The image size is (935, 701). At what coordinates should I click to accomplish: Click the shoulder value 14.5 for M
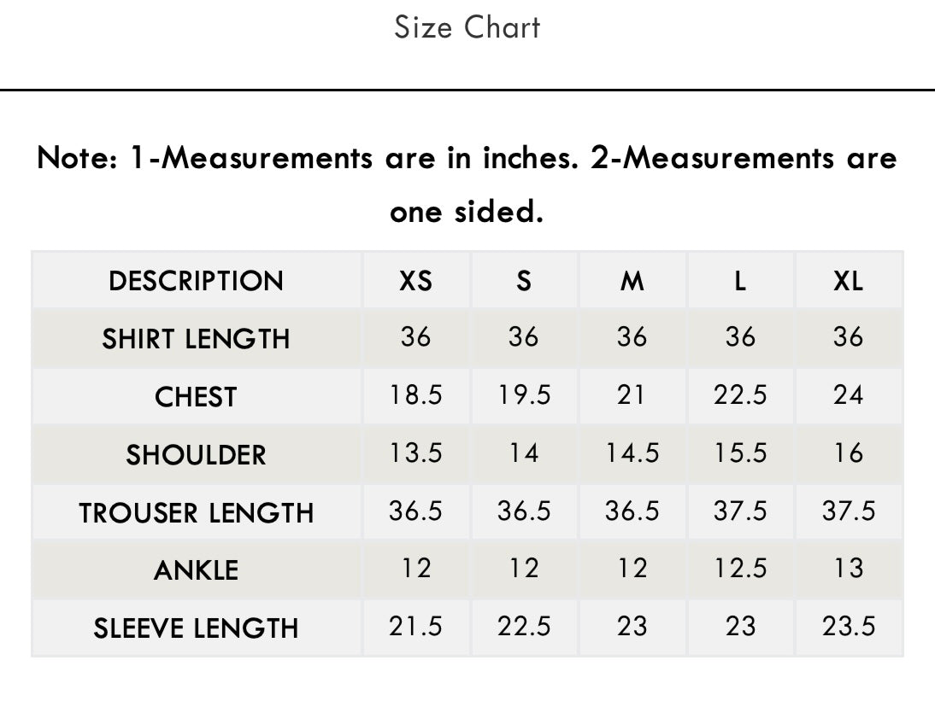(632, 453)
